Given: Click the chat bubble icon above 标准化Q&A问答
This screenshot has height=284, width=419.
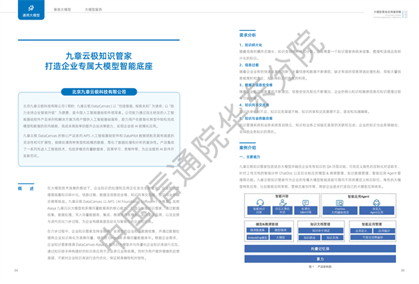Looking at the screenshot, I should pyautogui.click(x=305, y=203).
